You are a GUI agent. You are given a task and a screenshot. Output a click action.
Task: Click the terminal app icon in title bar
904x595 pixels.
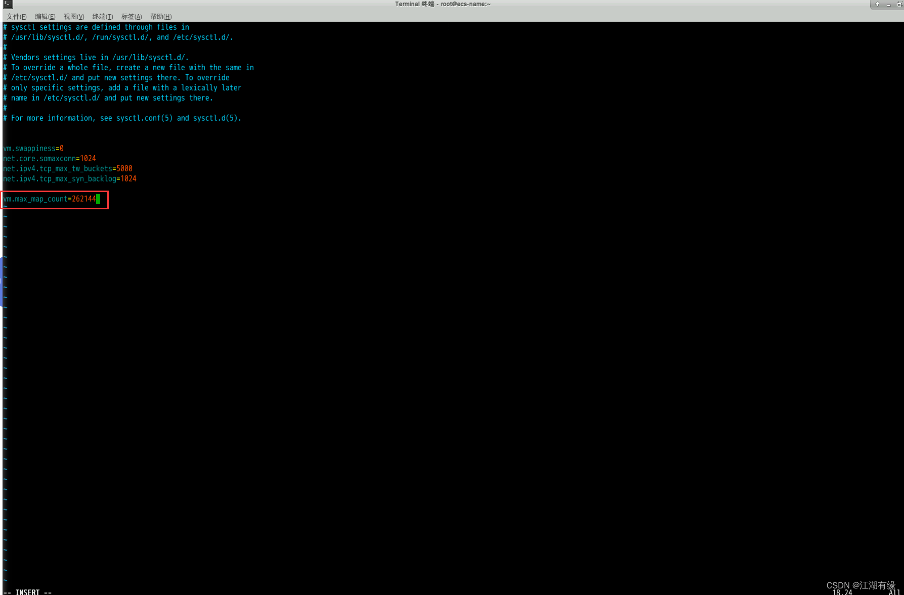point(8,4)
